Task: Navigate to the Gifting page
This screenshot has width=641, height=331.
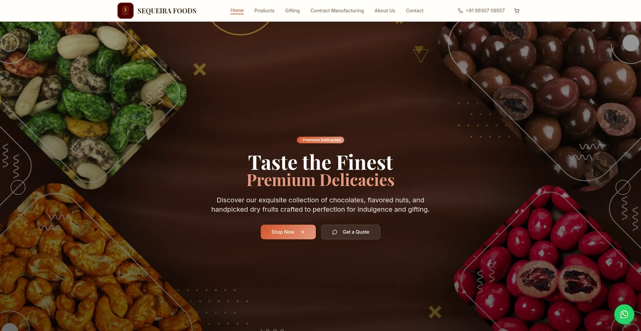Action: point(292,11)
